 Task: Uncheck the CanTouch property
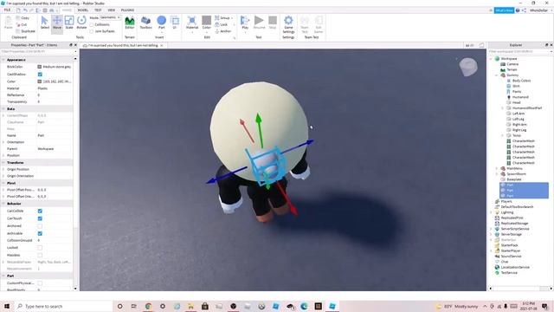[40, 218]
